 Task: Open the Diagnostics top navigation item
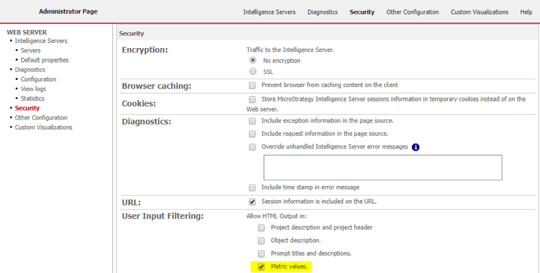pos(322,12)
